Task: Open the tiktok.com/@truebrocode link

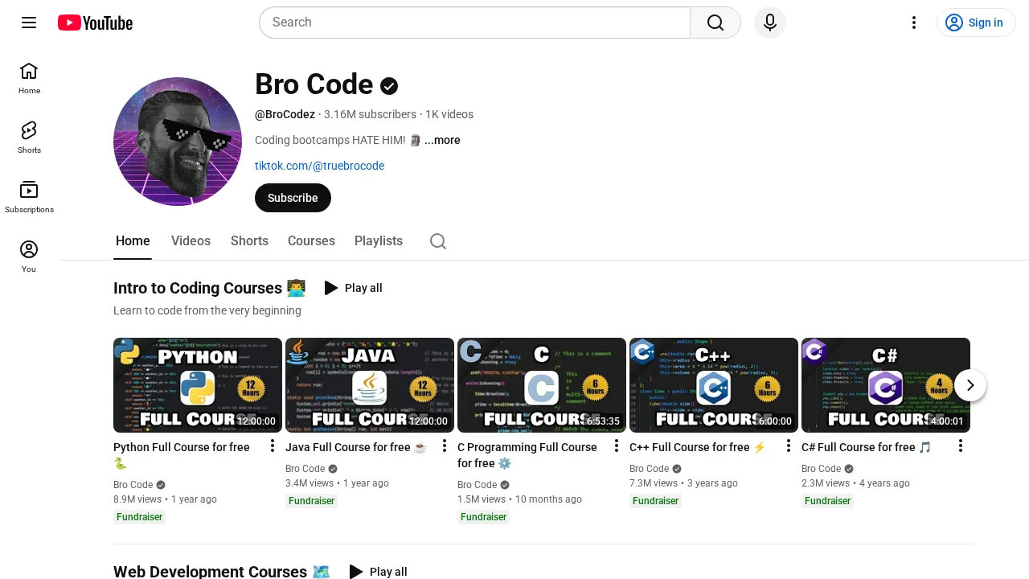Action: pyautogui.click(x=319, y=166)
